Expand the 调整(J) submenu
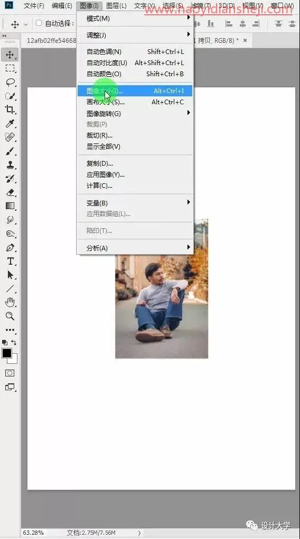 (135, 35)
